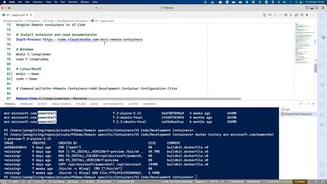This screenshot has width=327, height=184.
Task: Toggle bottom panel layout icon
Action: point(312,8)
